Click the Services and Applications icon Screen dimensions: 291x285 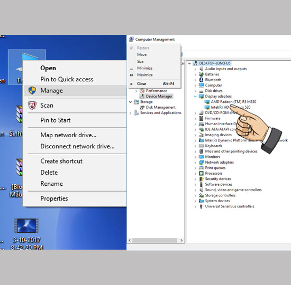pyautogui.click(x=137, y=113)
